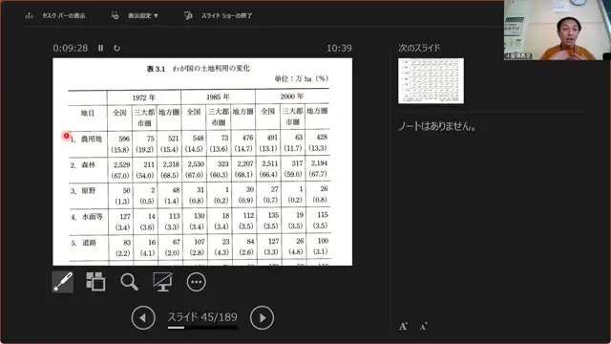Image resolution: width=611 pixels, height=344 pixels.
Task: Click the 次のスライド heading
Action: point(419,48)
